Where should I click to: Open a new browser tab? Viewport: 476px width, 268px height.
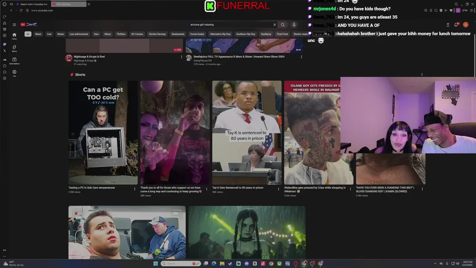89,4
